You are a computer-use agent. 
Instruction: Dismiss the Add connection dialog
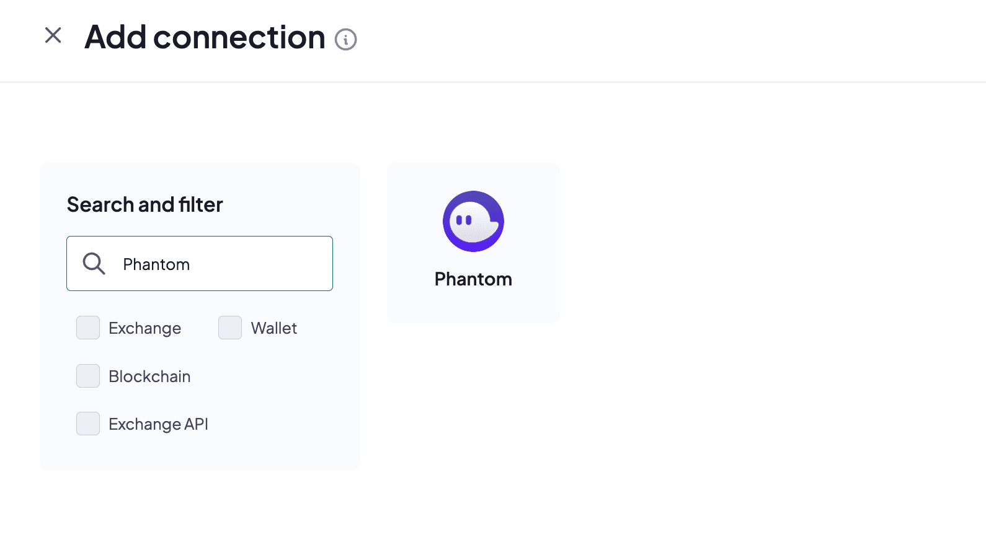(53, 35)
